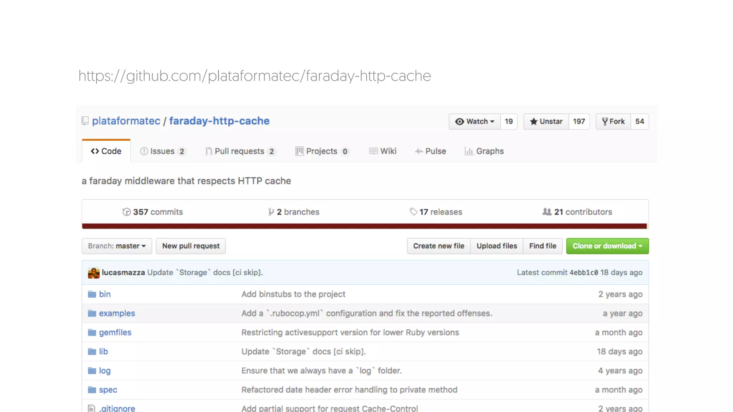
Task: Click the eye icon in Watch button
Action: click(460, 122)
